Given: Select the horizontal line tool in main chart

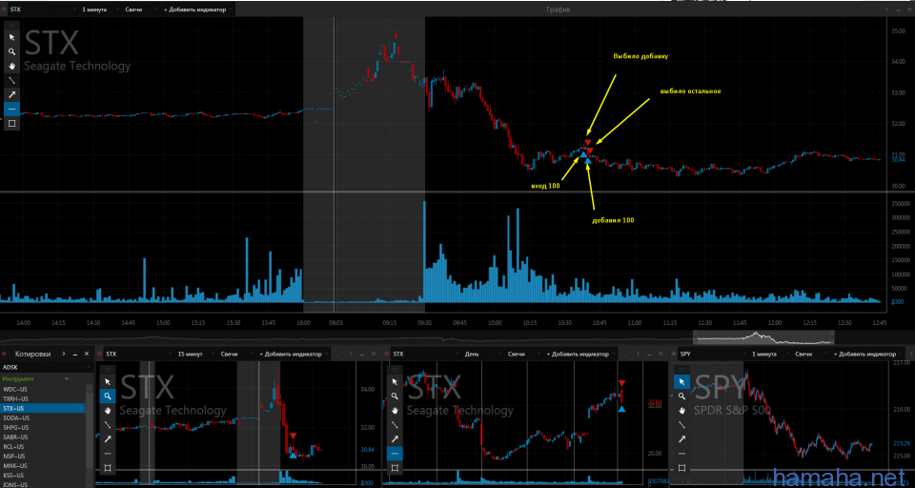Looking at the screenshot, I should coord(11,109).
